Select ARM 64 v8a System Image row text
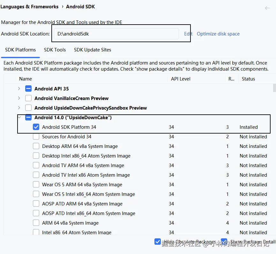 point(70,223)
